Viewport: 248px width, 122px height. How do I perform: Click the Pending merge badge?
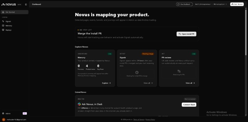coord(148,54)
